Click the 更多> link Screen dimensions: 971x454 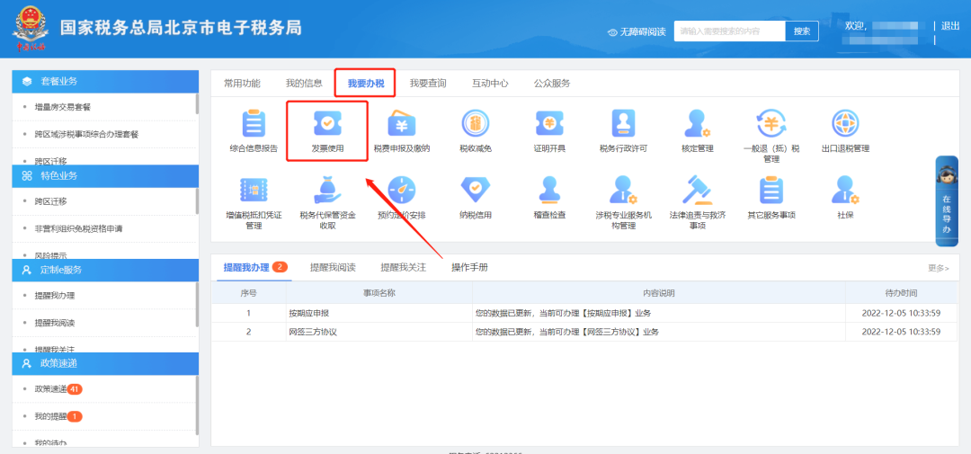tap(938, 268)
